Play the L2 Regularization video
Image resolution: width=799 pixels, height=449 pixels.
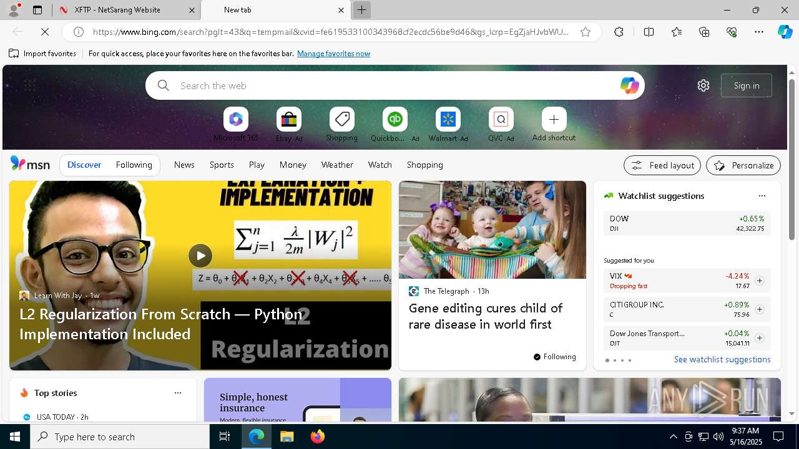pos(200,255)
